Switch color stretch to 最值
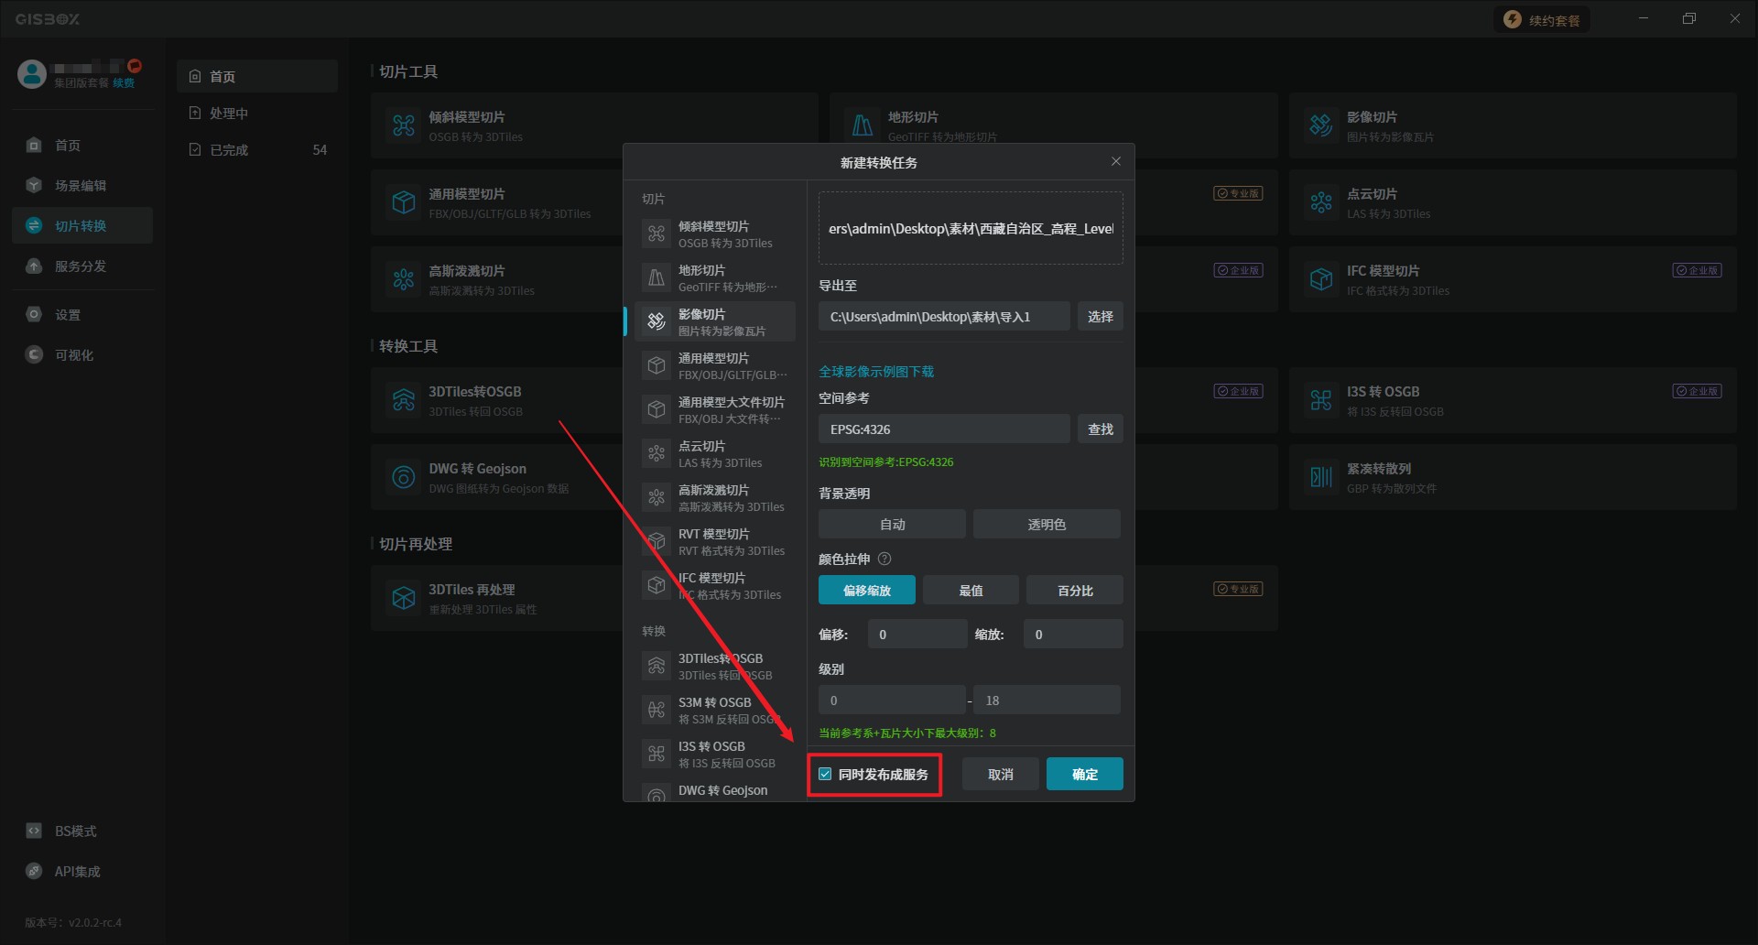The height and width of the screenshot is (945, 1758). point(971,591)
